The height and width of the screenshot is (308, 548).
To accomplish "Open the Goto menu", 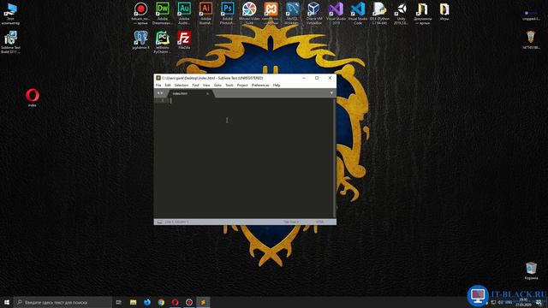I will point(217,86).
